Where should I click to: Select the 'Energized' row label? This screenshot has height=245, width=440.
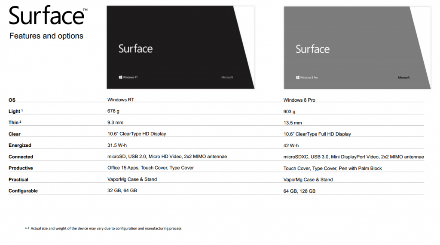coord(20,145)
